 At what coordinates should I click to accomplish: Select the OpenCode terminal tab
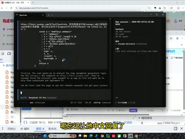[x=30, y=15]
